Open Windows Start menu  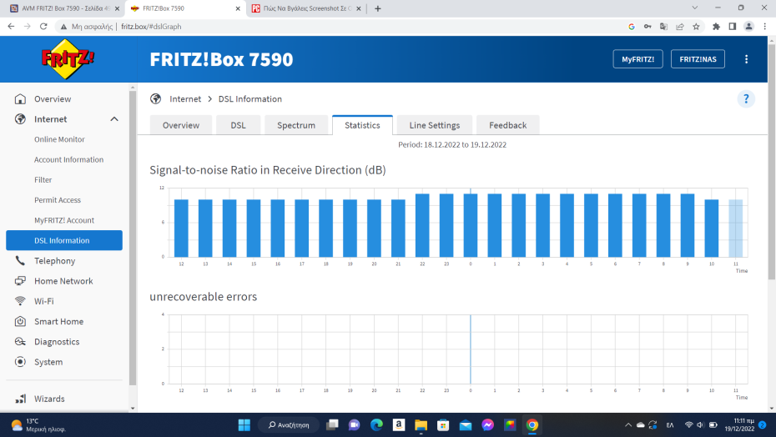[x=244, y=425]
